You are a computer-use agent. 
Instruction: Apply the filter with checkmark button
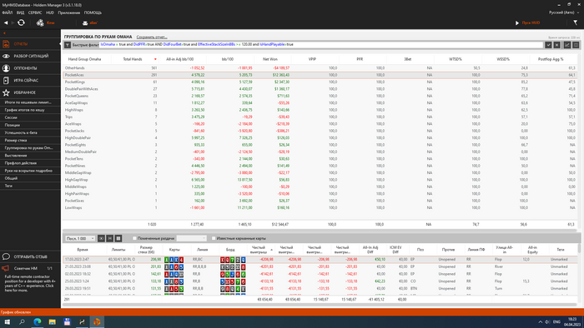pos(548,45)
